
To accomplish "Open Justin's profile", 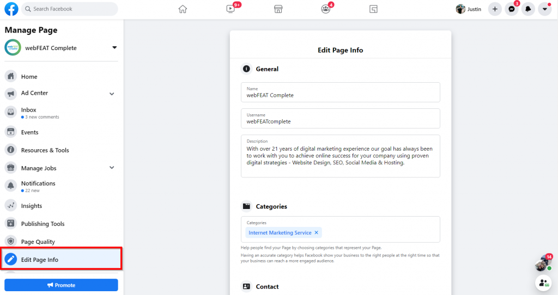I will 469,9.
